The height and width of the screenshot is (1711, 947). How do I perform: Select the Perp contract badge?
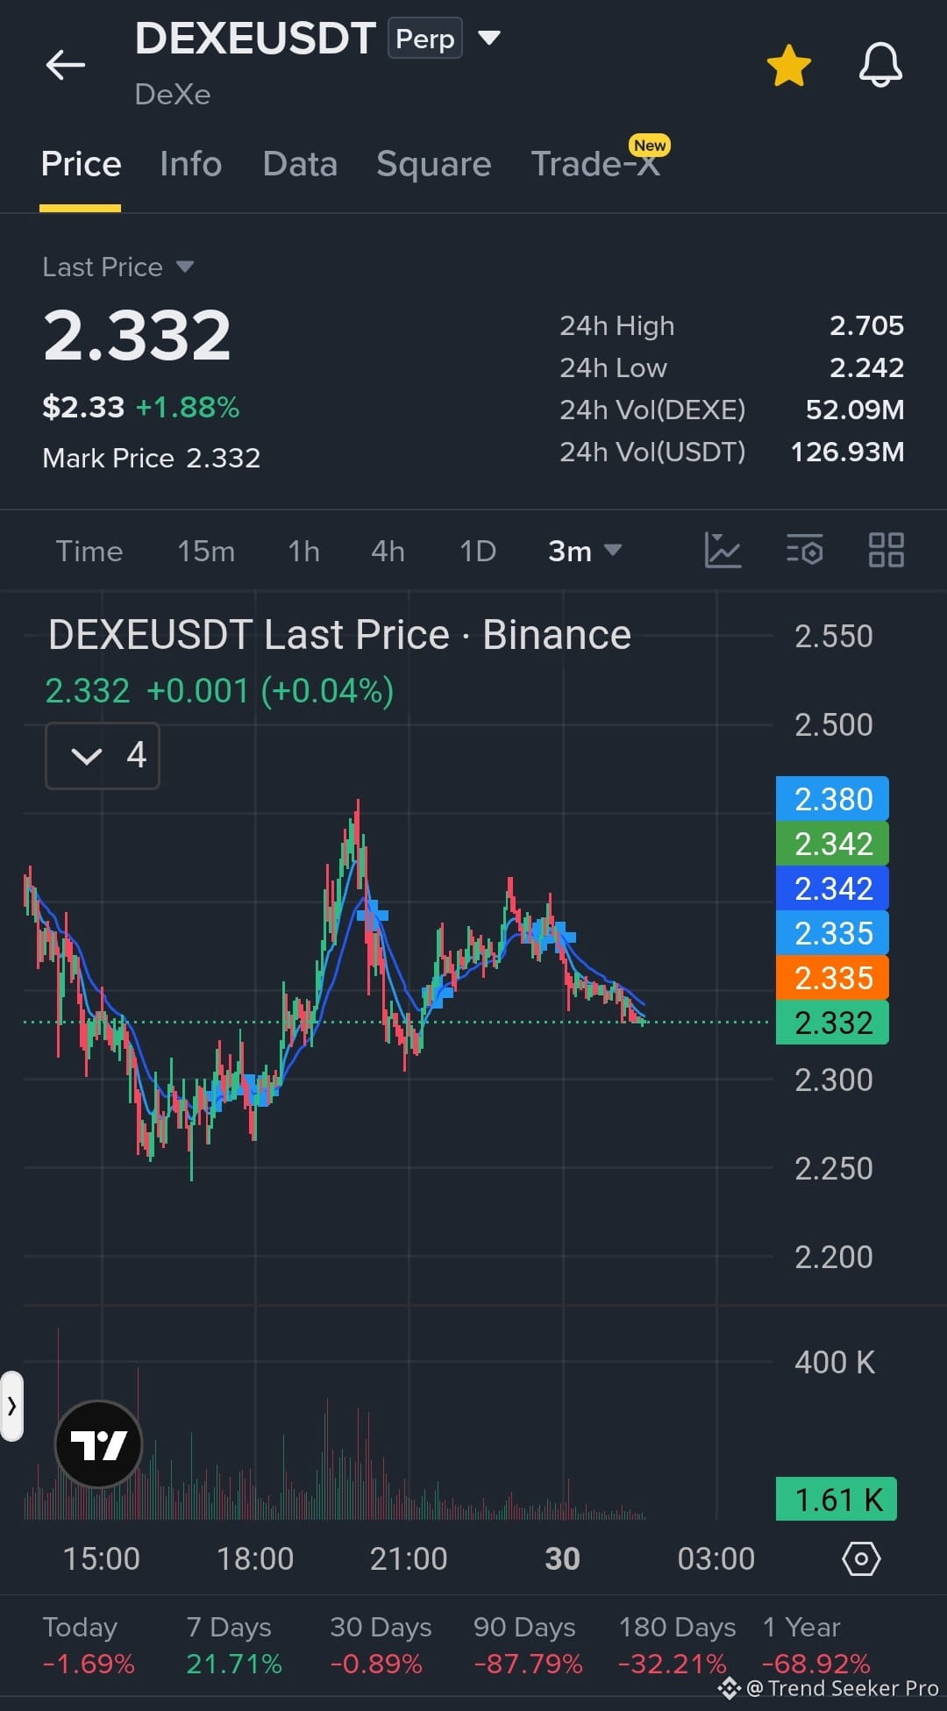[x=425, y=39]
